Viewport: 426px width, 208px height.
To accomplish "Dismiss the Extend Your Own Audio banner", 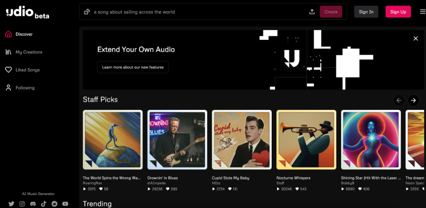I will click(416, 38).
